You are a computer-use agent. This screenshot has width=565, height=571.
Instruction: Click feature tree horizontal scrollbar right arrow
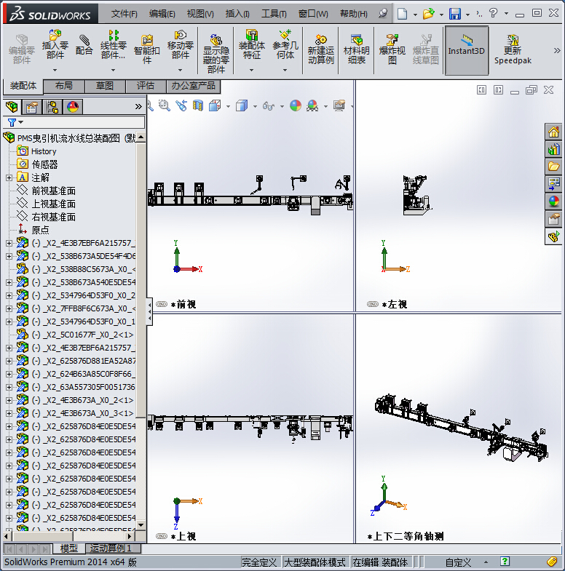[x=130, y=536]
